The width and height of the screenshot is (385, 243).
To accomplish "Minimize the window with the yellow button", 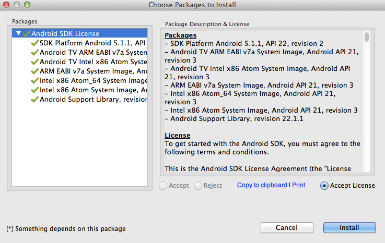I will click(17, 5).
